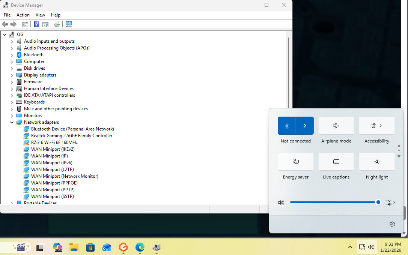Viewport: 408px width, 255px height.
Task: Open the Action menu
Action: 23,15
